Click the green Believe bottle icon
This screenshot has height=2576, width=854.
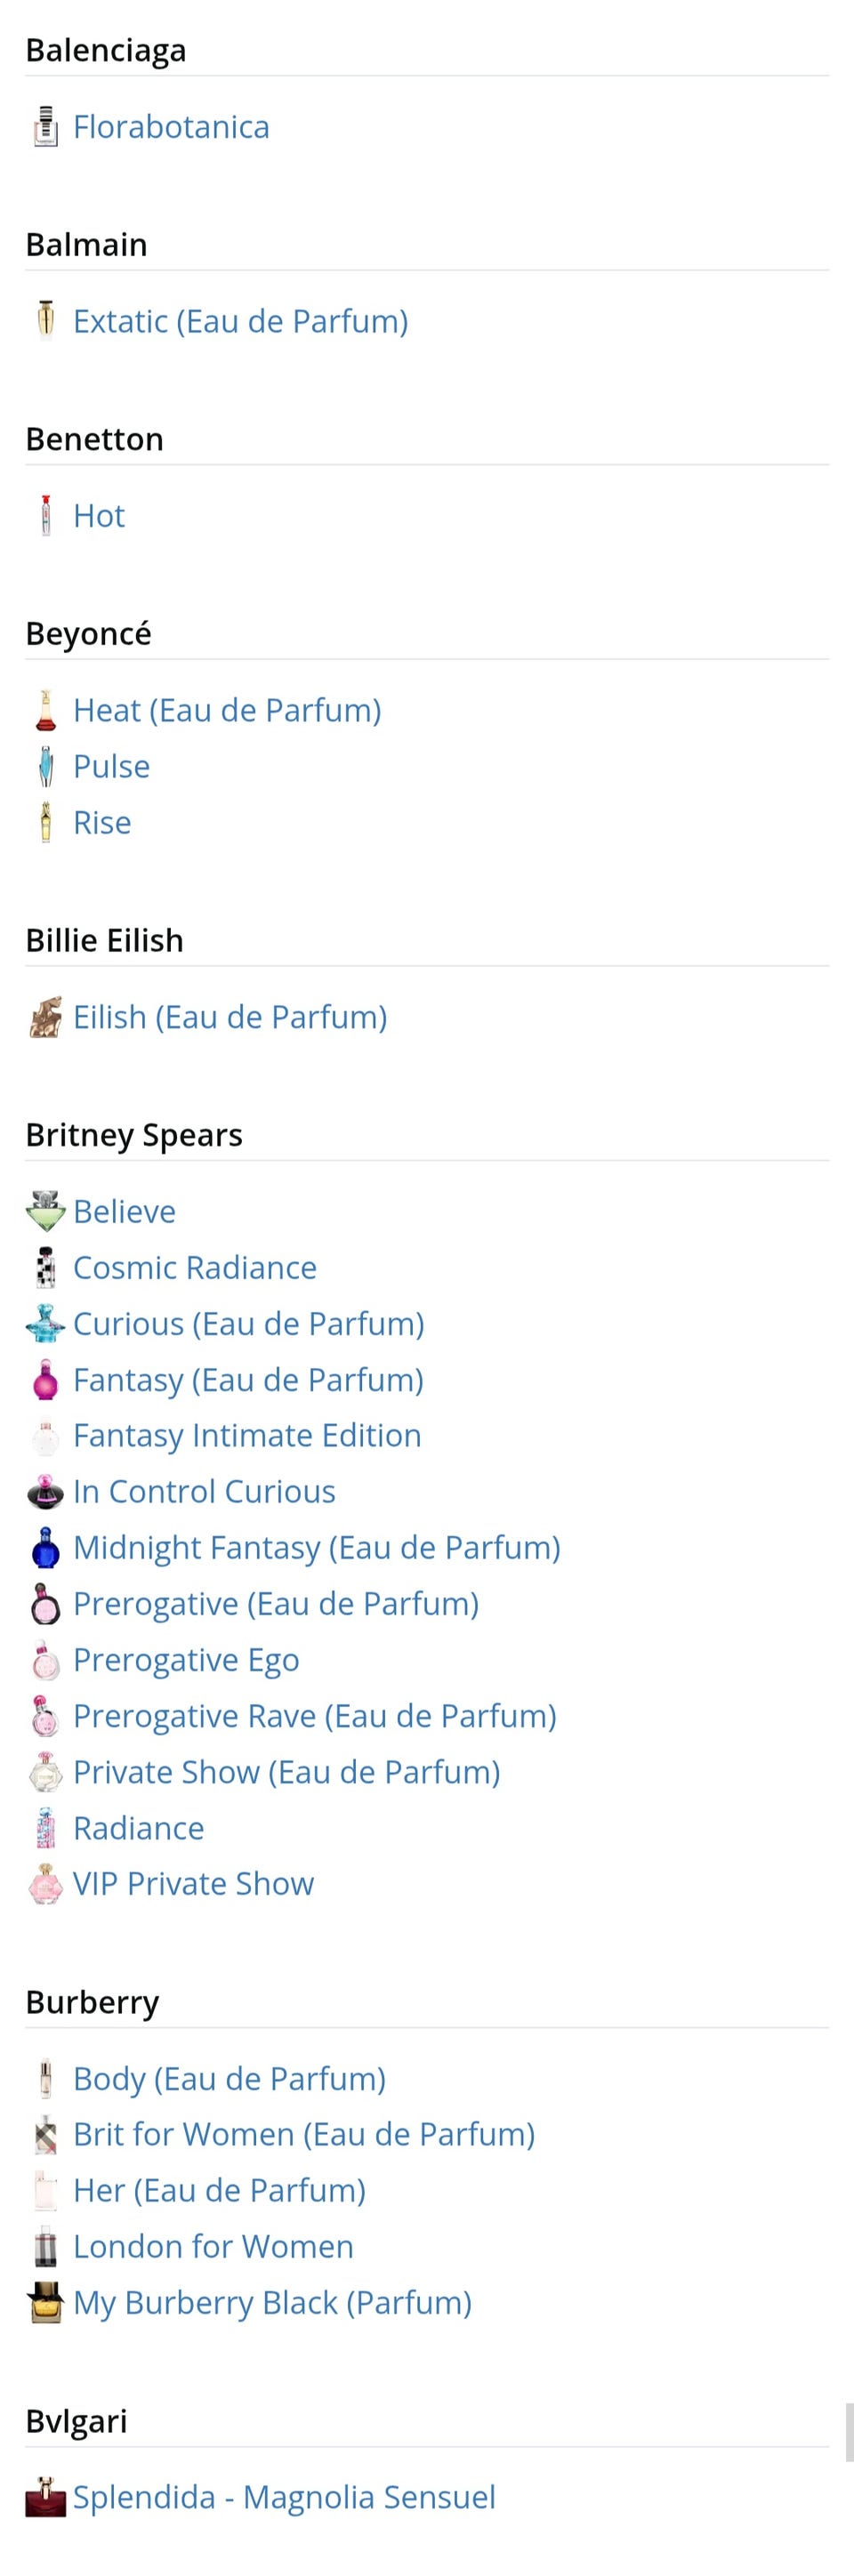point(45,1211)
